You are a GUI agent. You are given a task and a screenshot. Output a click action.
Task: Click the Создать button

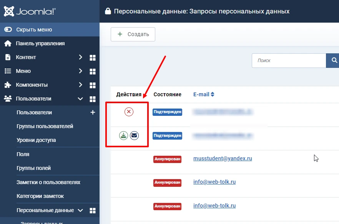click(133, 34)
